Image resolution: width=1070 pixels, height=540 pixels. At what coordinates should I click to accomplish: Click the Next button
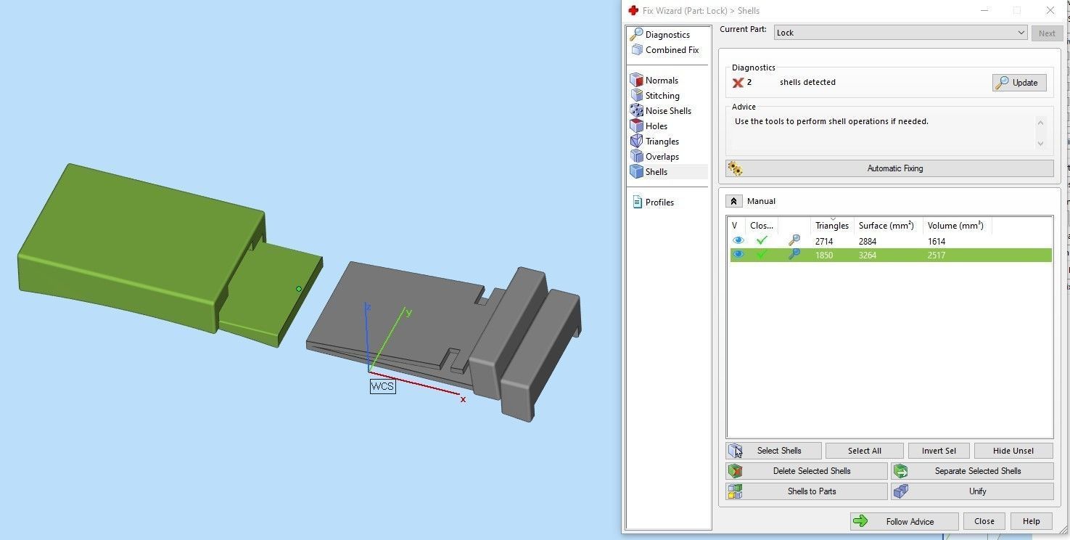(1047, 33)
